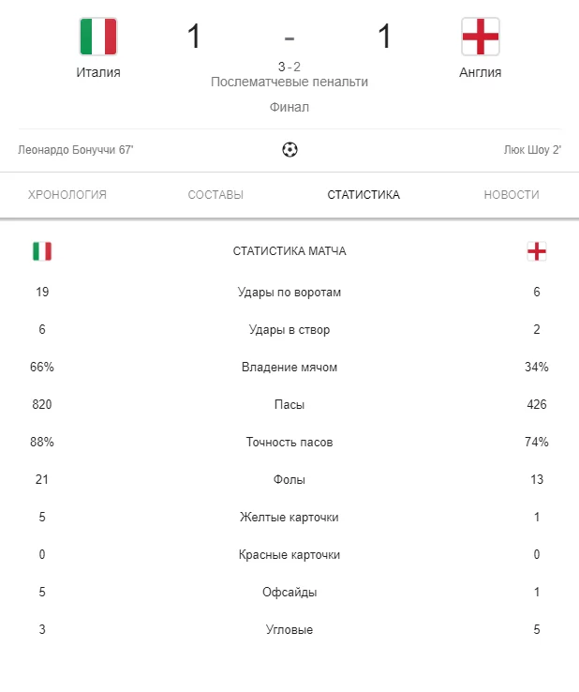
Task: Click the large Italy flag icon
Action: point(98,37)
